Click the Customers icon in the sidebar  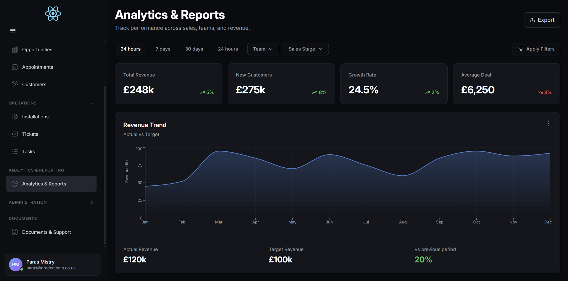[x=15, y=84]
